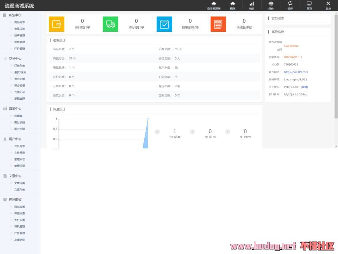Open the https://sss349.com official website link
Viewport: 338px width, 254px height.
tap(296, 72)
